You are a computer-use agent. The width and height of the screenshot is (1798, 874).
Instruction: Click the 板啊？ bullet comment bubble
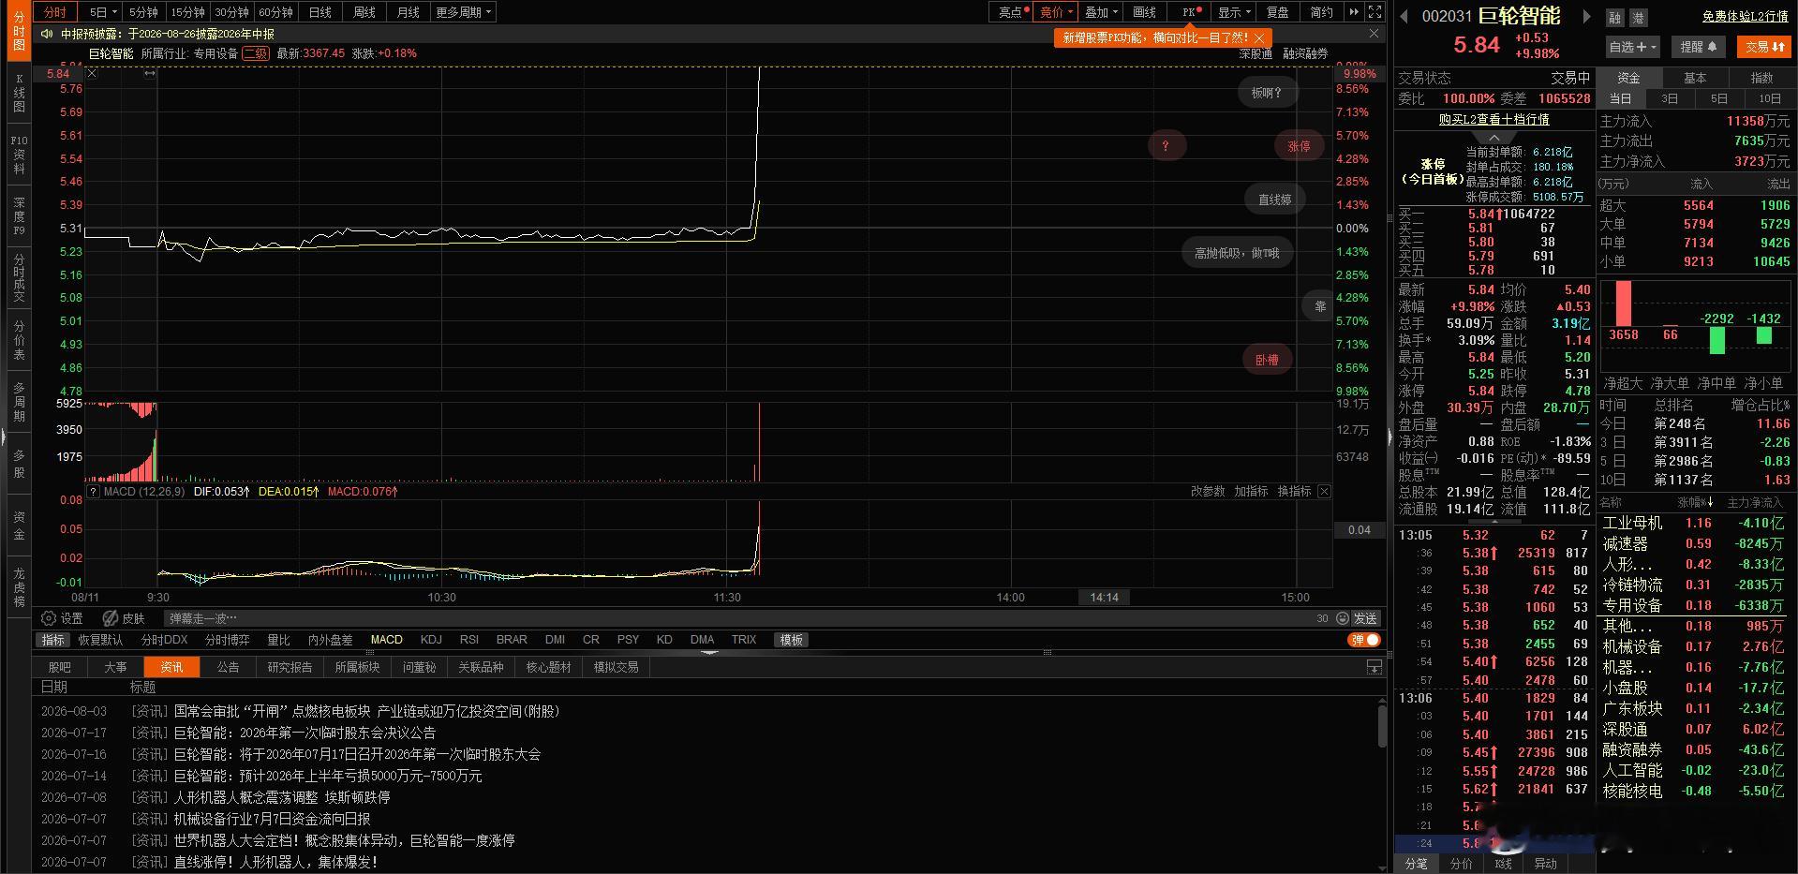(1267, 93)
